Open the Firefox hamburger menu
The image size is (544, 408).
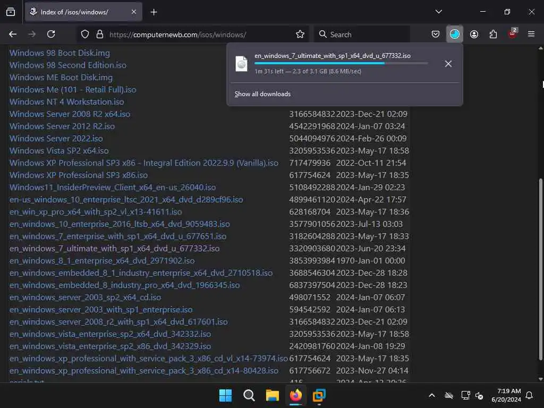[x=531, y=34]
